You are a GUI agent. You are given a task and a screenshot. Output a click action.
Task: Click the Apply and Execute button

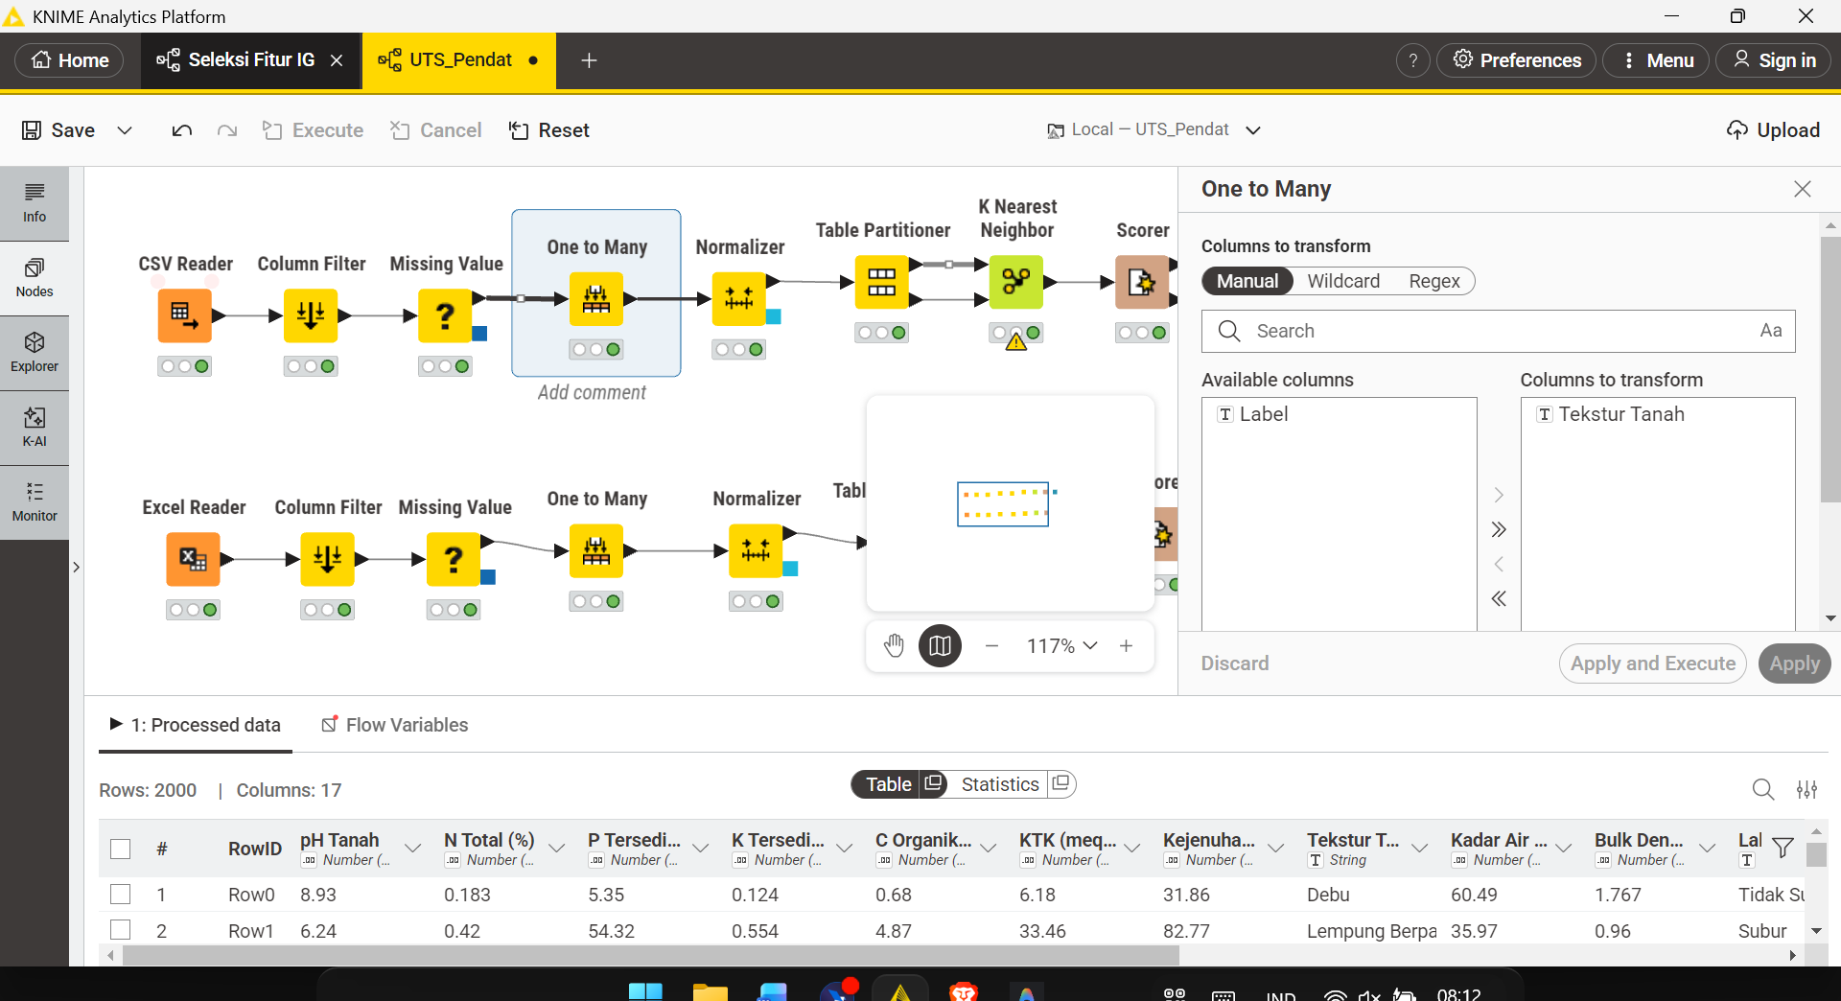coord(1652,663)
